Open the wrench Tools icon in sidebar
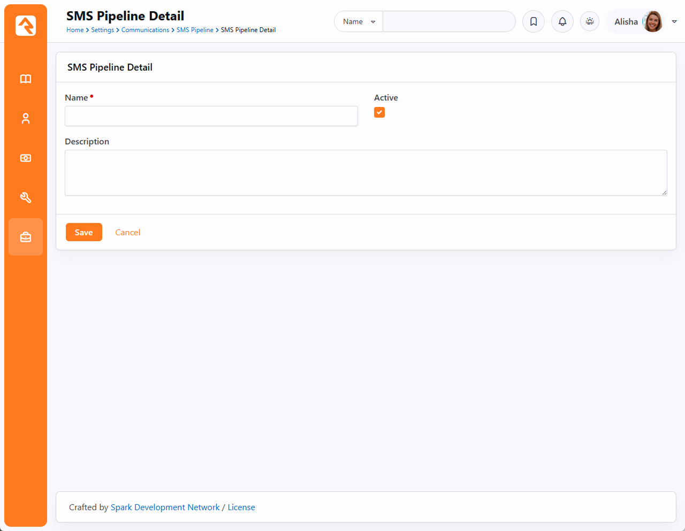The width and height of the screenshot is (685, 531). pos(26,198)
